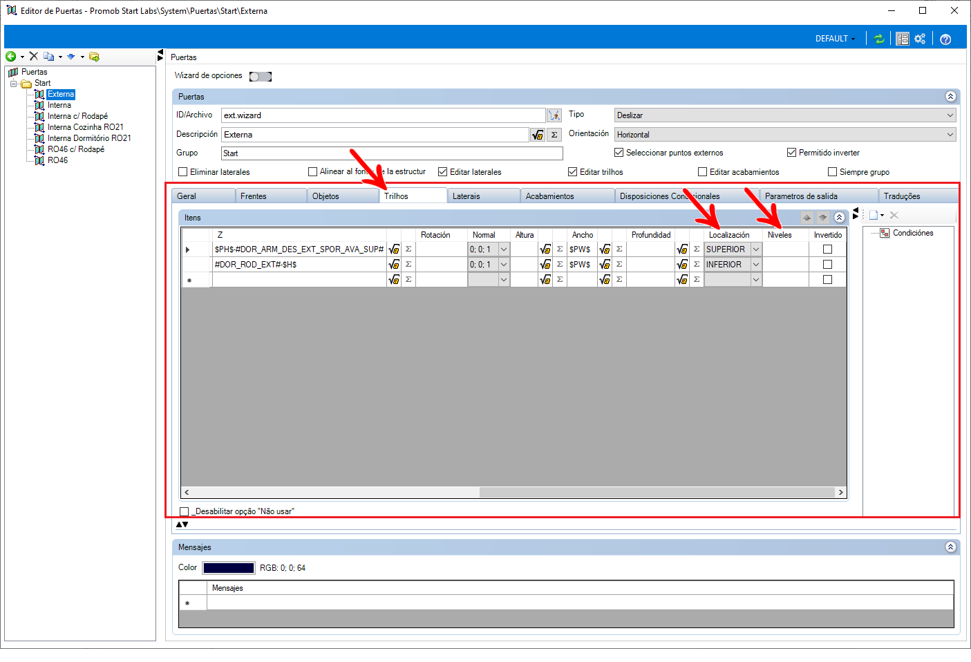Viewport: 971px width, 662px height.
Task: Switch to the Frentes tab
Action: 272,196
